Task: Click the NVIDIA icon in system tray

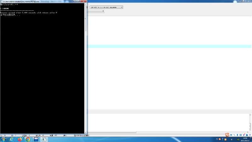Action: [238, 139]
